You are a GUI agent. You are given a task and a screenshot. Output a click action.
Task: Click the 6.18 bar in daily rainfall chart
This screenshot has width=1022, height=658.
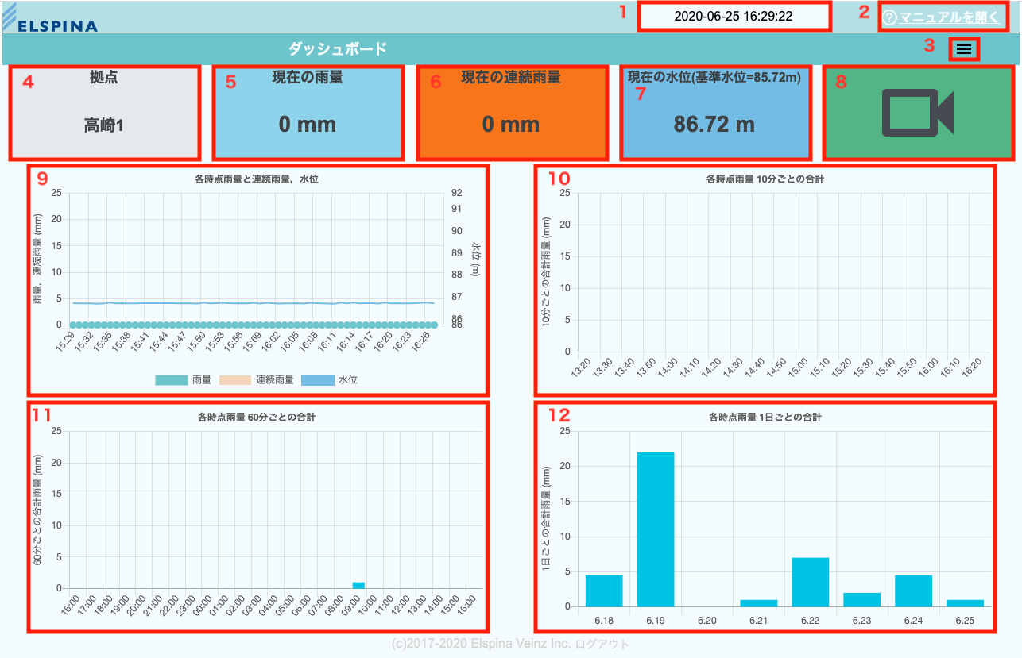click(x=604, y=591)
